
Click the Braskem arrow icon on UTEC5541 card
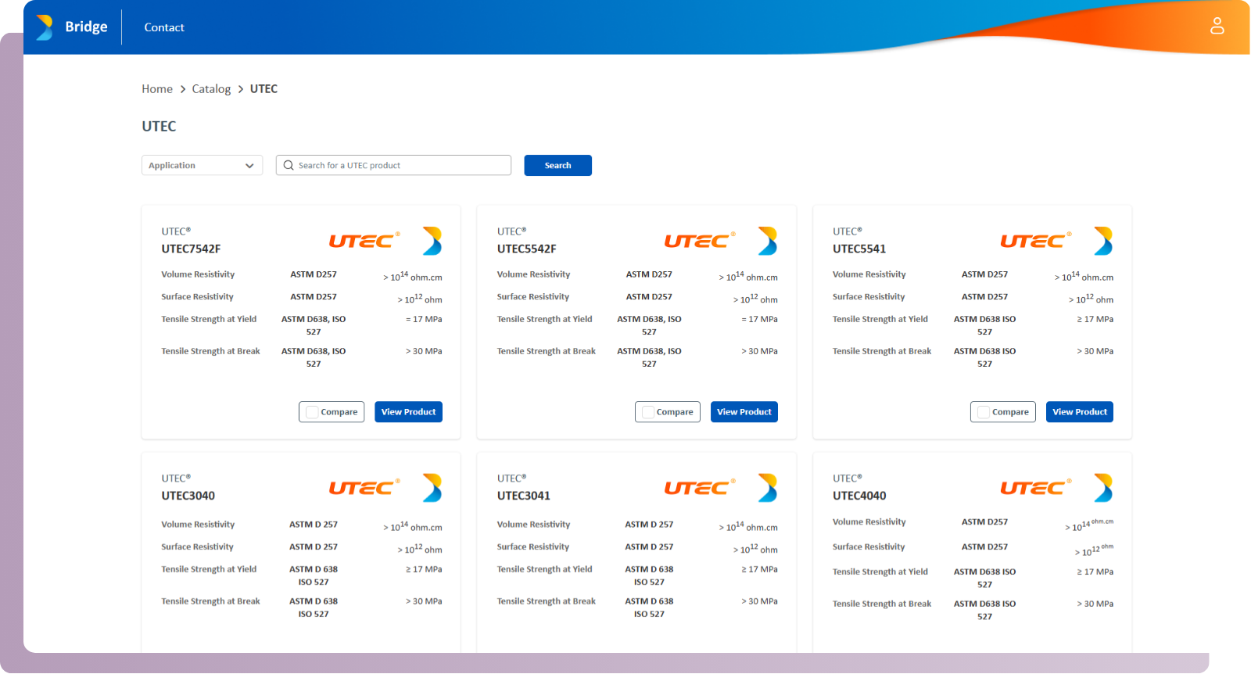(x=1103, y=241)
